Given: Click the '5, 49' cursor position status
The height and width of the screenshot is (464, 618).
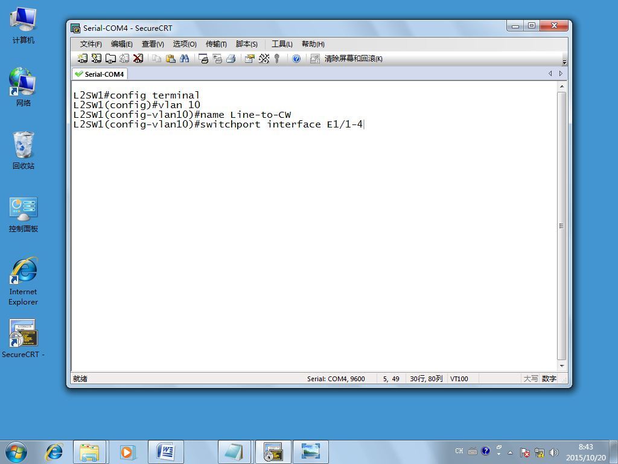Looking at the screenshot, I should point(391,379).
